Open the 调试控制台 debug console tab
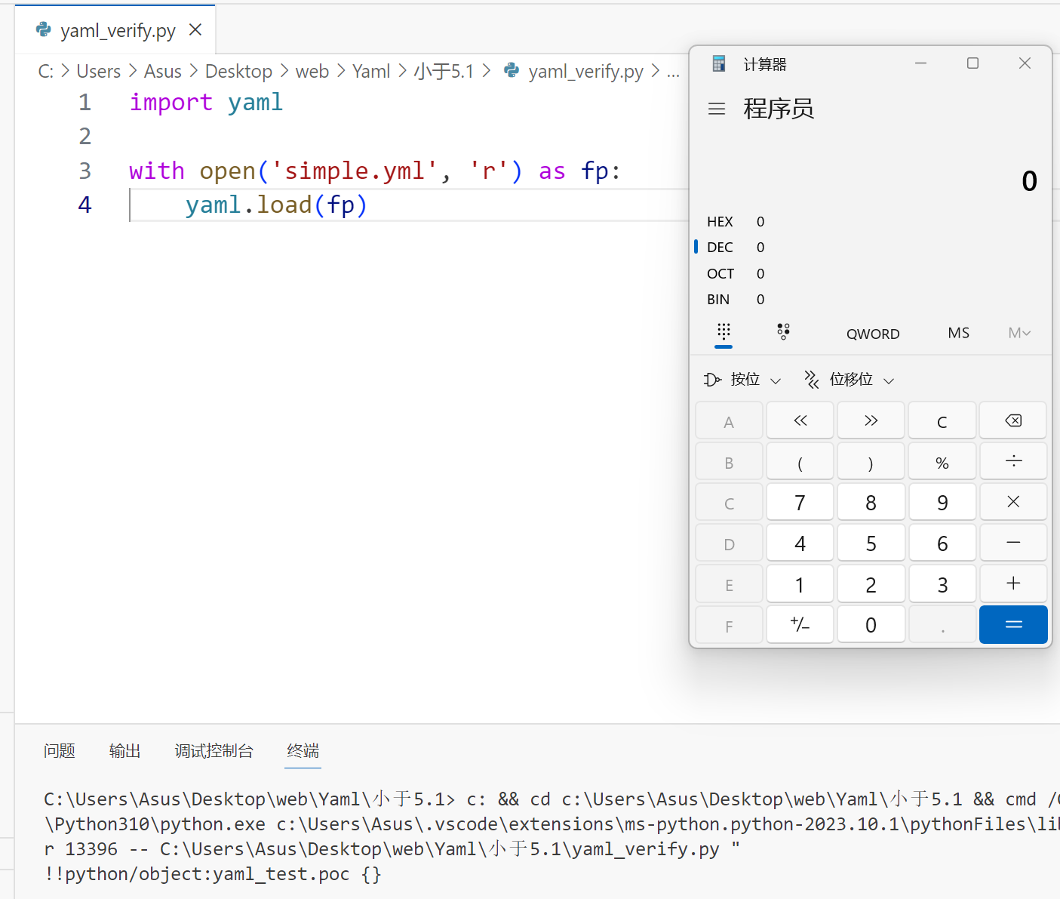The height and width of the screenshot is (899, 1060). pos(214,750)
